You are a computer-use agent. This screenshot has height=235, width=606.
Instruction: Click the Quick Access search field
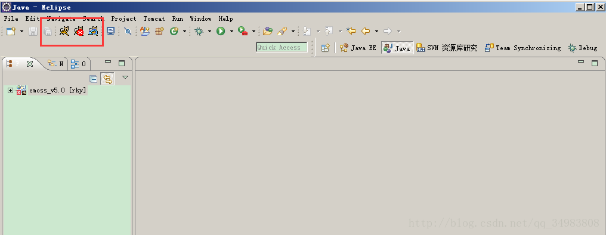point(282,47)
